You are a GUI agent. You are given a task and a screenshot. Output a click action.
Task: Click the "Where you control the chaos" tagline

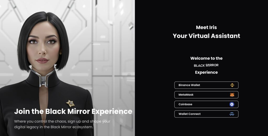(x=62, y=124)
